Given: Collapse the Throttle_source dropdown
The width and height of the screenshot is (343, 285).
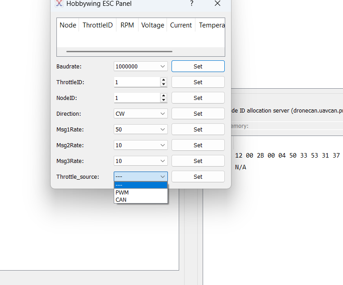Looking at the screenshot, I should [141, 176].
